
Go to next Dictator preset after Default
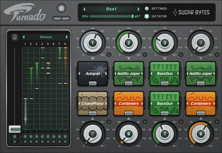tap(67, 37)
